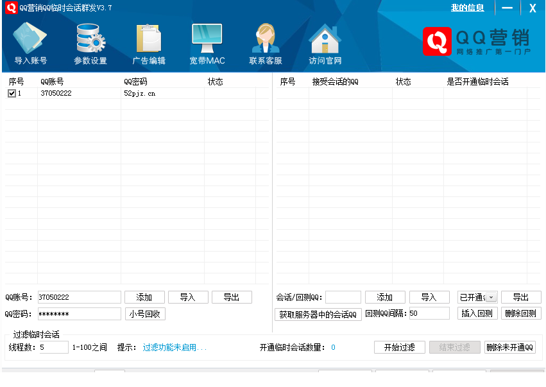Select password cell 52pjz.cn
The width and height of the screenshot is (546, 387).
(140, 93)
